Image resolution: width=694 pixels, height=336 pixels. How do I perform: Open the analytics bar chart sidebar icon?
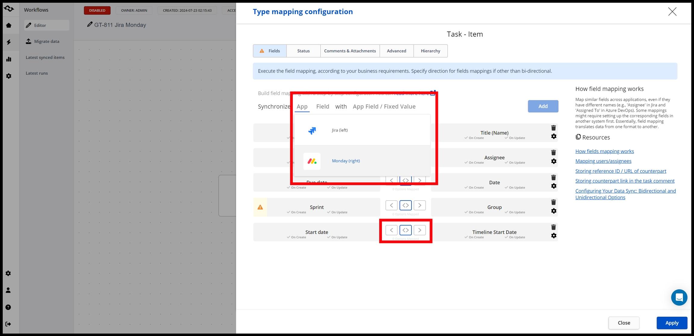9,59
